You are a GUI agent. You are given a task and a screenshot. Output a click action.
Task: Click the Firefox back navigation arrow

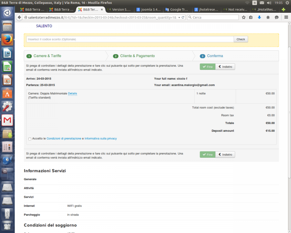tap(20, 17)
